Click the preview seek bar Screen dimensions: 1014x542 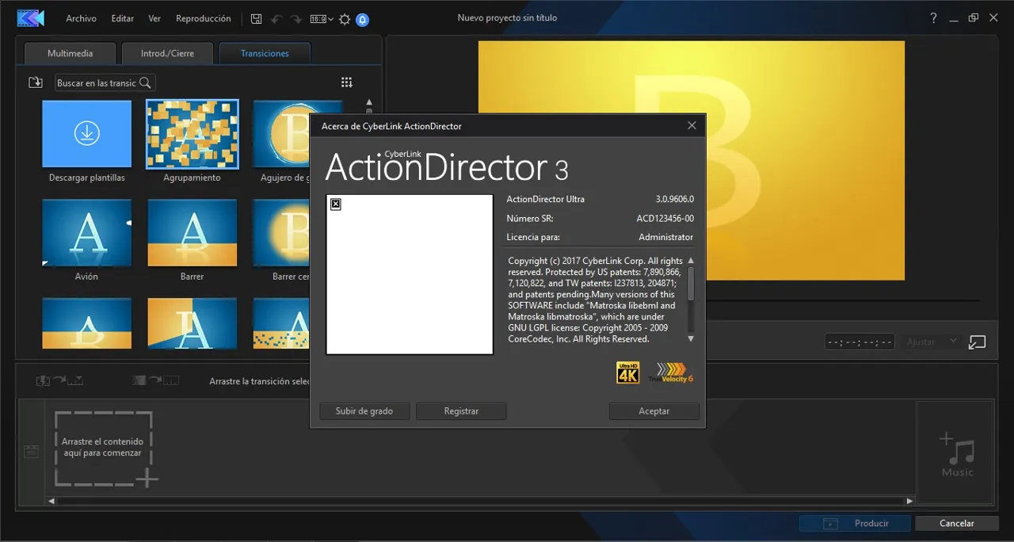(841, 300)
